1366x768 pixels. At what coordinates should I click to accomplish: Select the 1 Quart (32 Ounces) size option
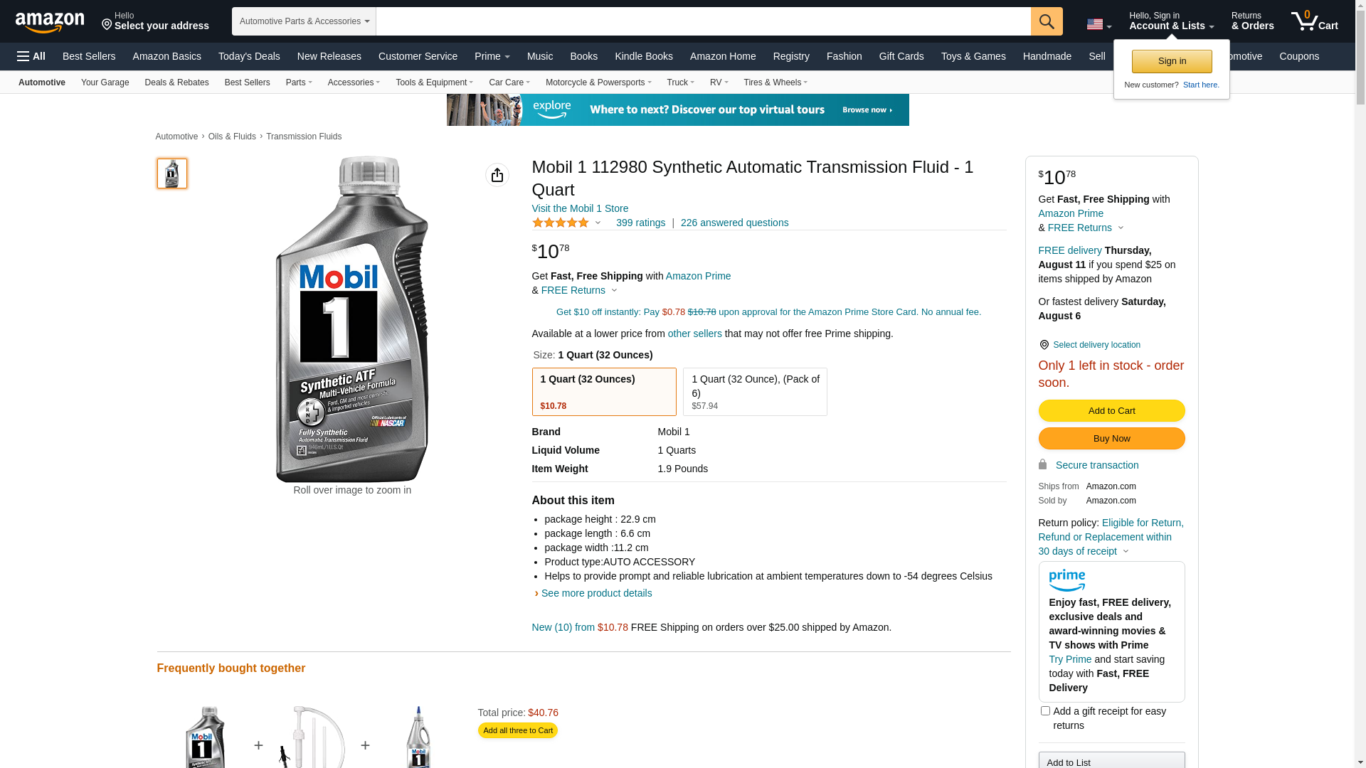tap(604, 392)
